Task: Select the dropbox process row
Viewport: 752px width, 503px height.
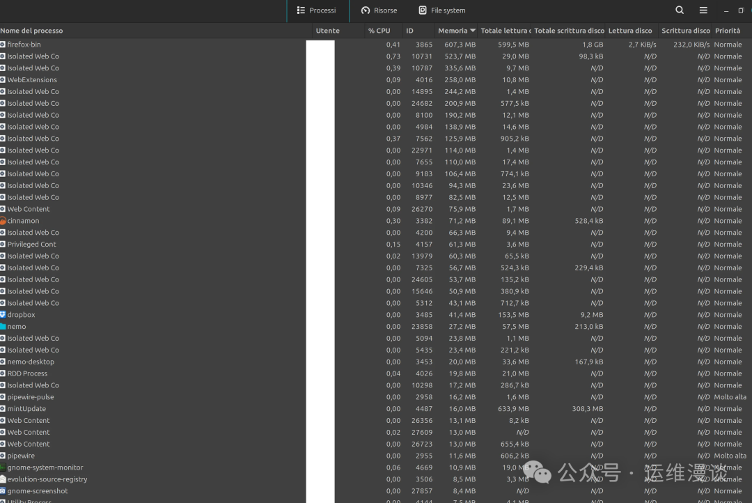Action: (x=376, y=315)
